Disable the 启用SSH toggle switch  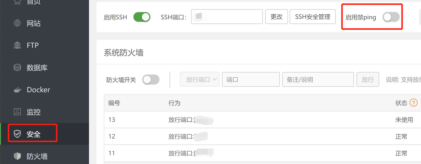click(142, 17)
